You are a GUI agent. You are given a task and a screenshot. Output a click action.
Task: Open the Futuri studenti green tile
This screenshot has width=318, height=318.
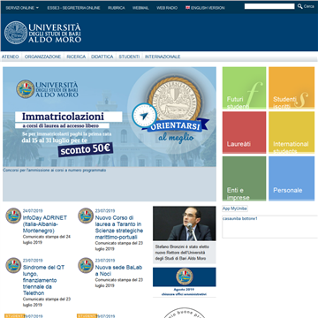tap(244, 87)
